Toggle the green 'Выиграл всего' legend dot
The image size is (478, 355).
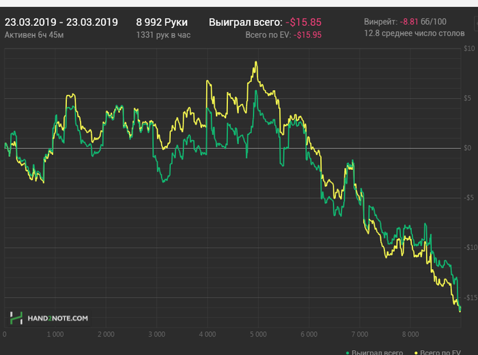(348, 352)
